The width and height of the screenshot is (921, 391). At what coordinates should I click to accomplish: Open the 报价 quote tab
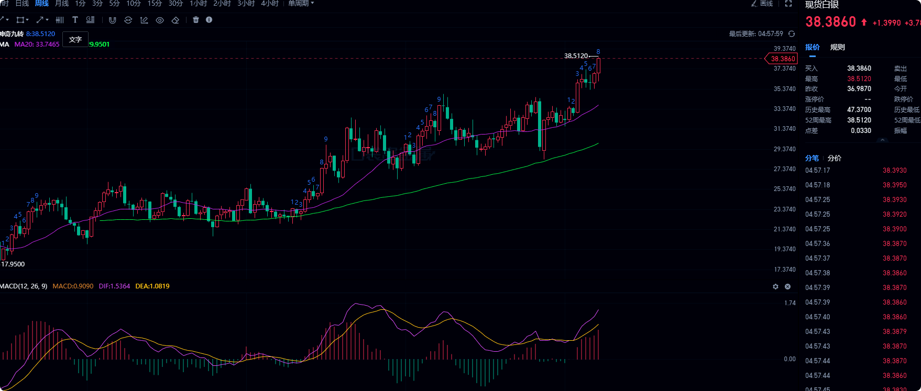tap(813, 47)
